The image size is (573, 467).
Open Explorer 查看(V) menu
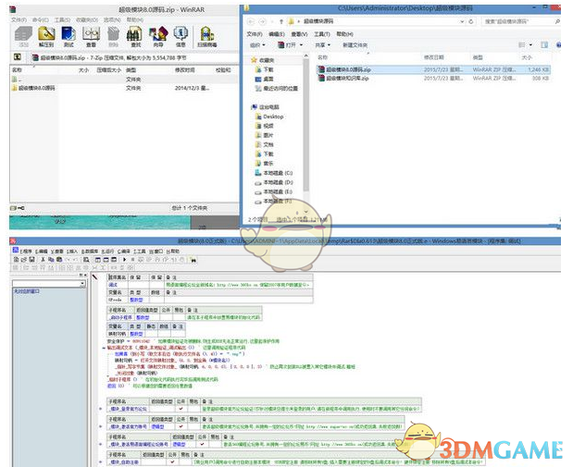pos(299,34)
